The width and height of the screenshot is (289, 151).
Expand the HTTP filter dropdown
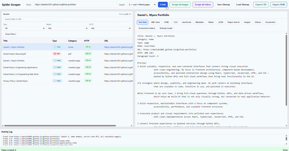click(x=110, y=28)
